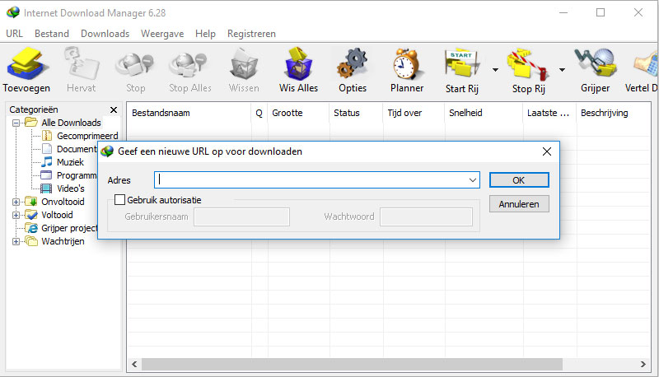Sort by the Tijd over column header
Image resolution: width=659 pixels, height=377 pixels.
[414, 113]
